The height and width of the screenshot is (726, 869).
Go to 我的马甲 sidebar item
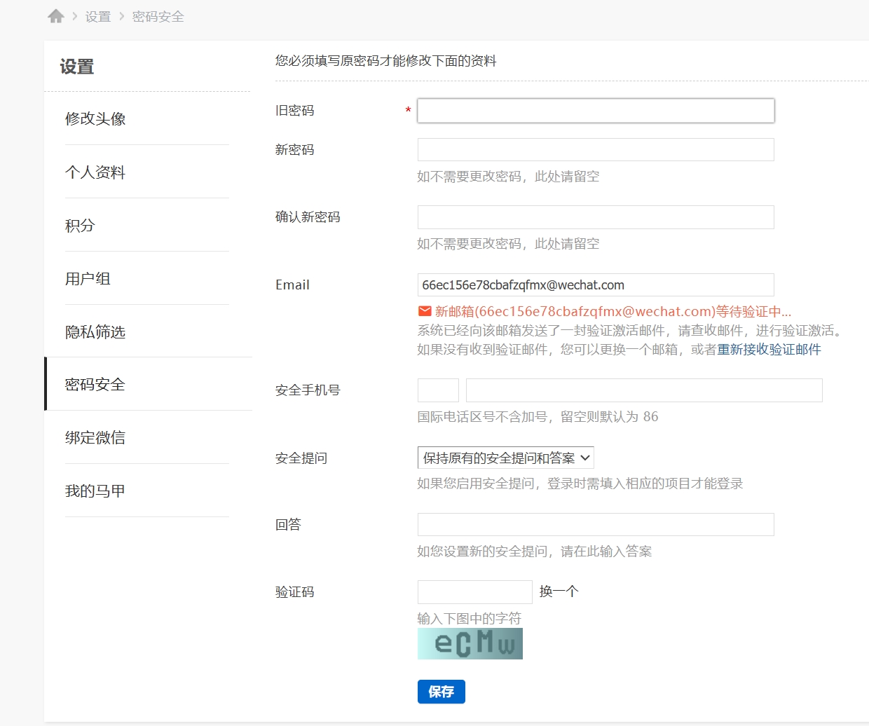[x=95, y=491]
